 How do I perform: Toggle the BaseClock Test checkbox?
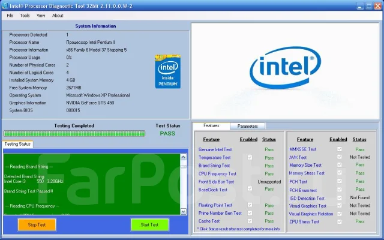(x=250, y=188)
